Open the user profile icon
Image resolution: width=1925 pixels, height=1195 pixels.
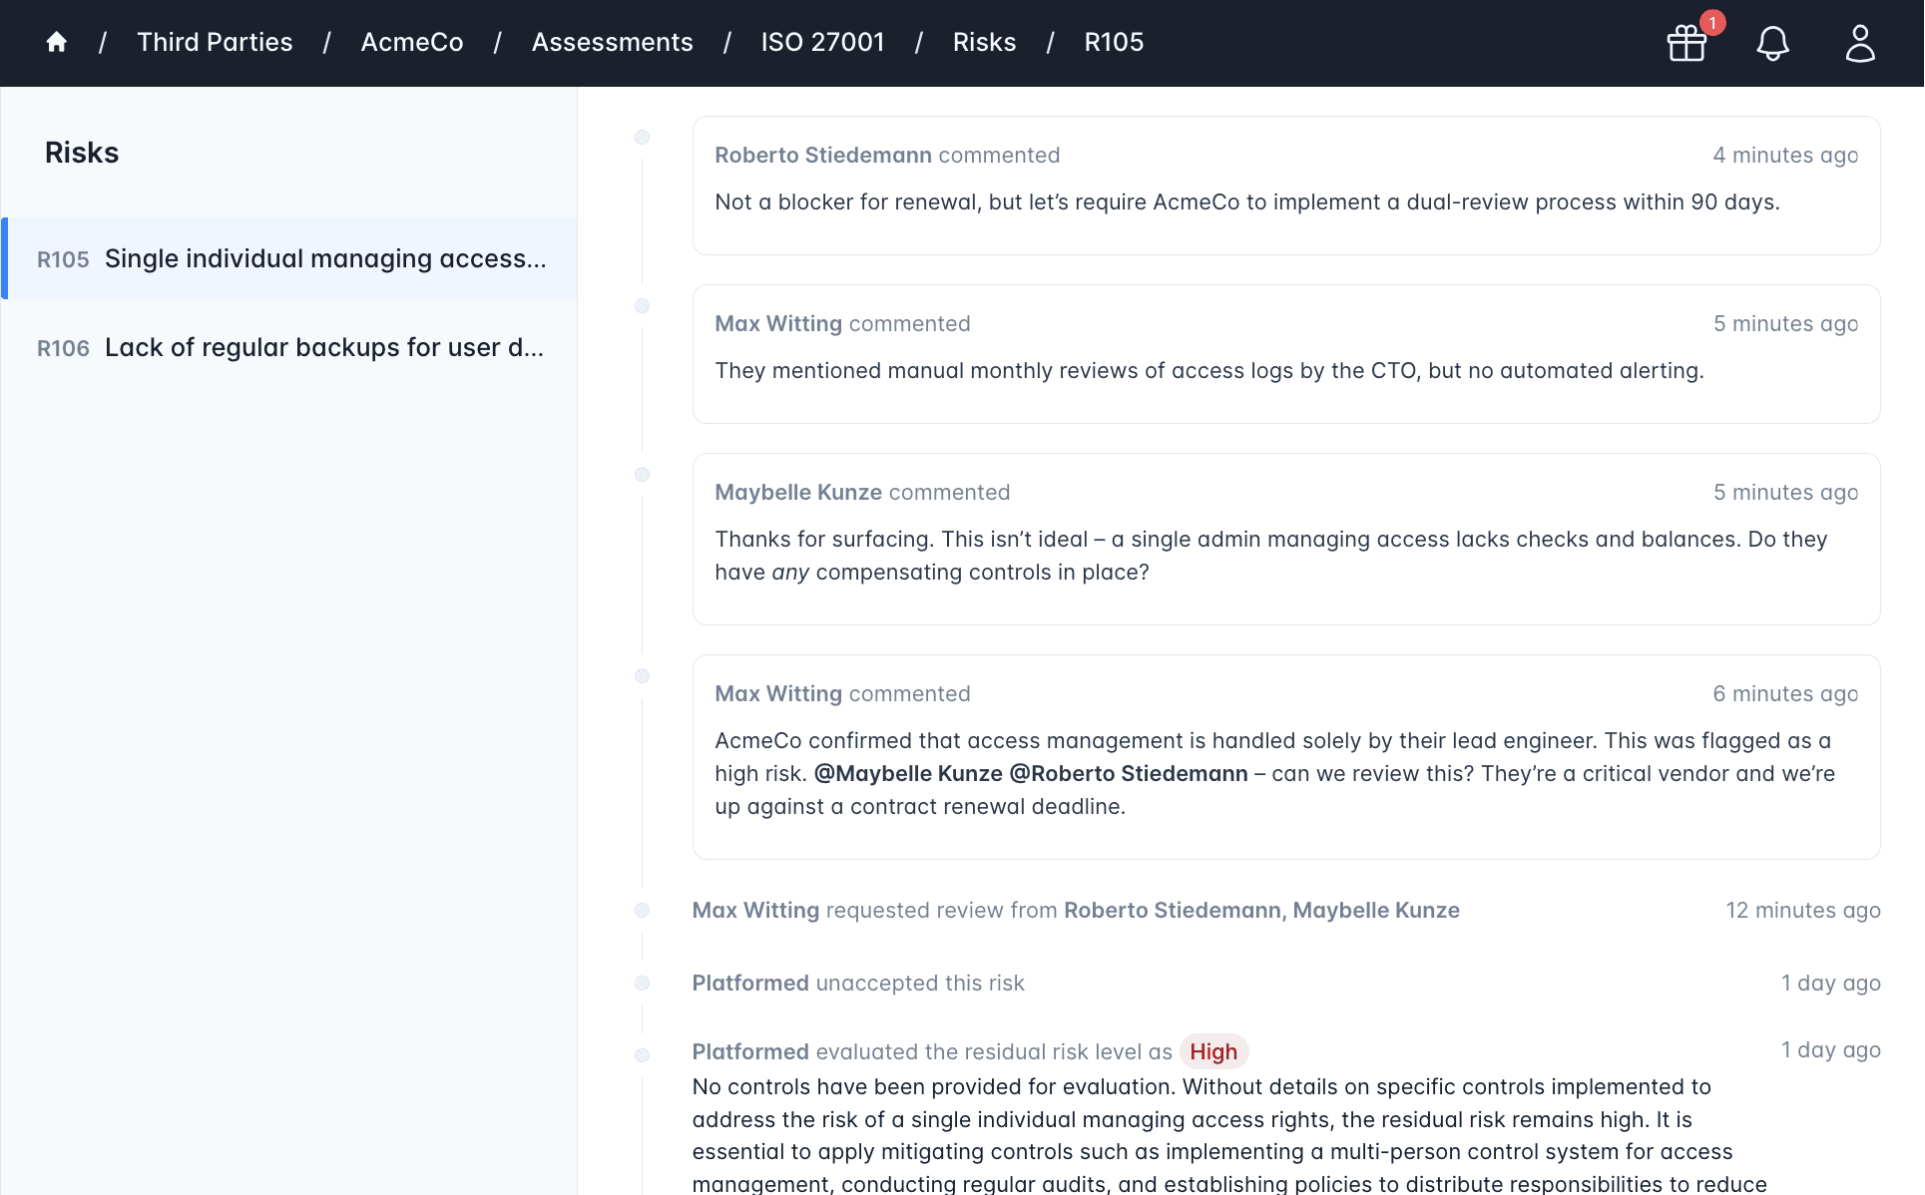[x=1859, y=43]
